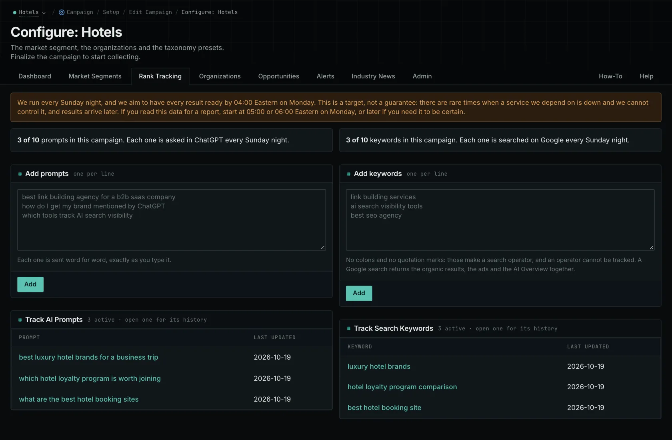Open keyword 'luxury hotel brands' history

pyautogui.click(x=379, y=366)
